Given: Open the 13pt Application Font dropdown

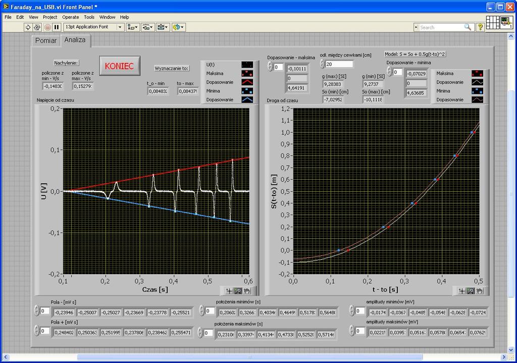Looking at the screenshot, I should (x=93, y=27).
